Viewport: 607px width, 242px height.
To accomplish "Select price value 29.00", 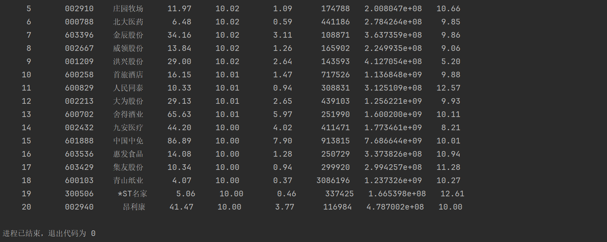I will tap(179, 61).
